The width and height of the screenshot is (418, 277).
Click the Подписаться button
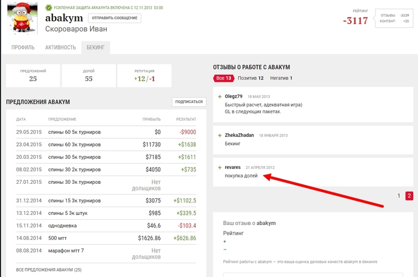pyautogui.click(x=189, y=101)
